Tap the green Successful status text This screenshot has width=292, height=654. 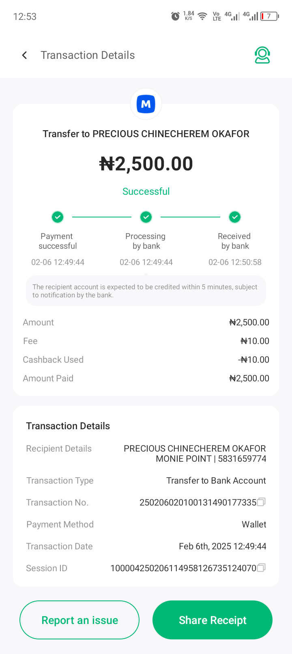point(146,191)
